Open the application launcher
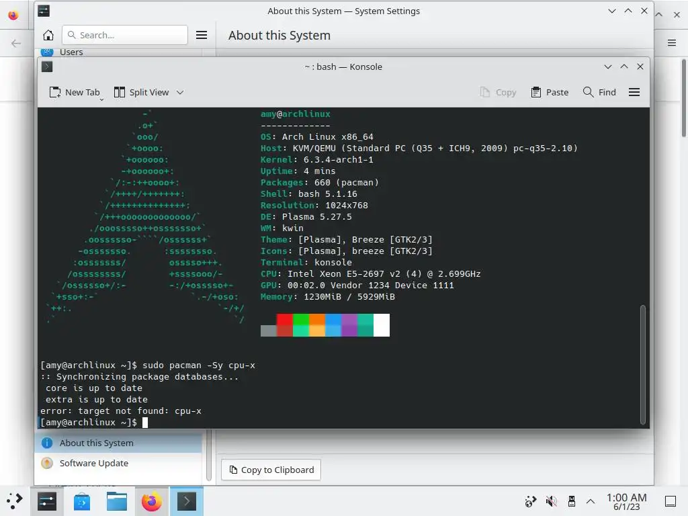688x516 pixels. click(x=14, y=501)
